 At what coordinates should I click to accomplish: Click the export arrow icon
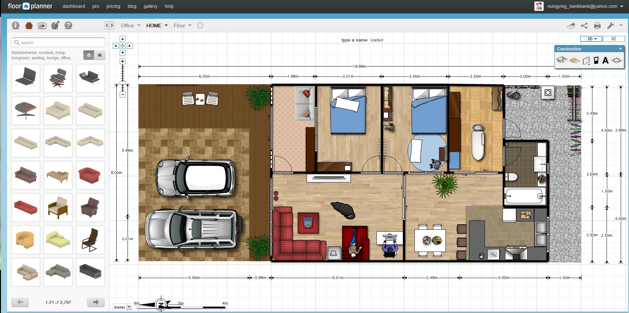click(x=571, y=25)
